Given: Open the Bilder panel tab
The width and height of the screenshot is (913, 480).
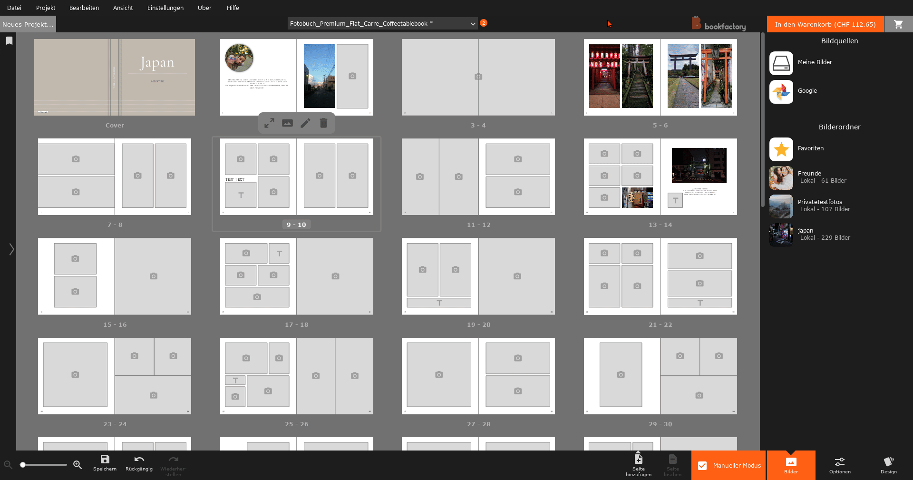Looking at the screenshot, I should 791,465.
